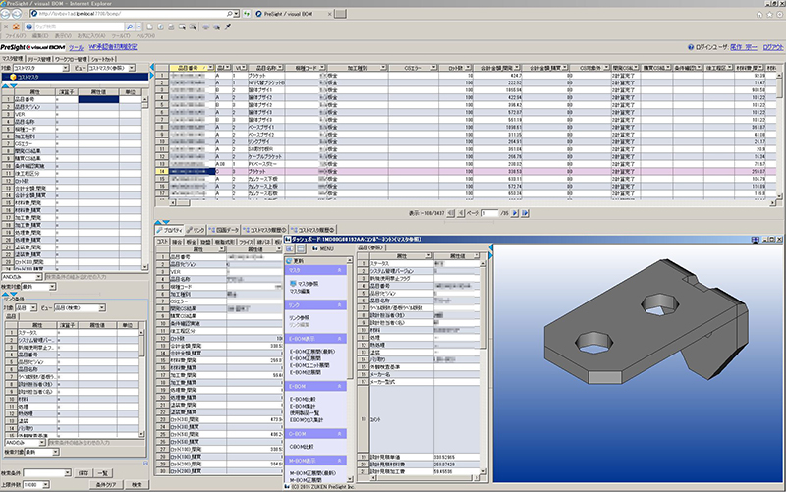Image resolution: width=786 pixels, height=492 pixels.
Task: Click the blue left-arrow collapse handle beside results grid
Action: [152, 67]
